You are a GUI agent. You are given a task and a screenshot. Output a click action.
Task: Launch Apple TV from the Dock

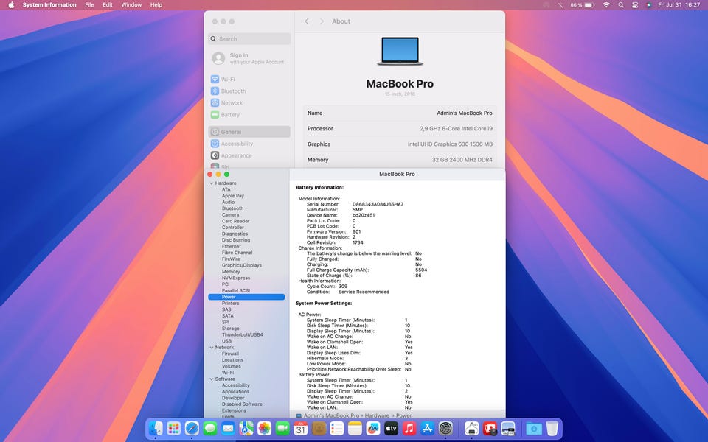click(391, 428)
